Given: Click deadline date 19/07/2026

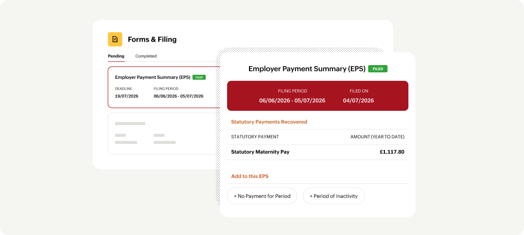Looking at the screenshot, I should pyautogui.click(x=126, y=96).
